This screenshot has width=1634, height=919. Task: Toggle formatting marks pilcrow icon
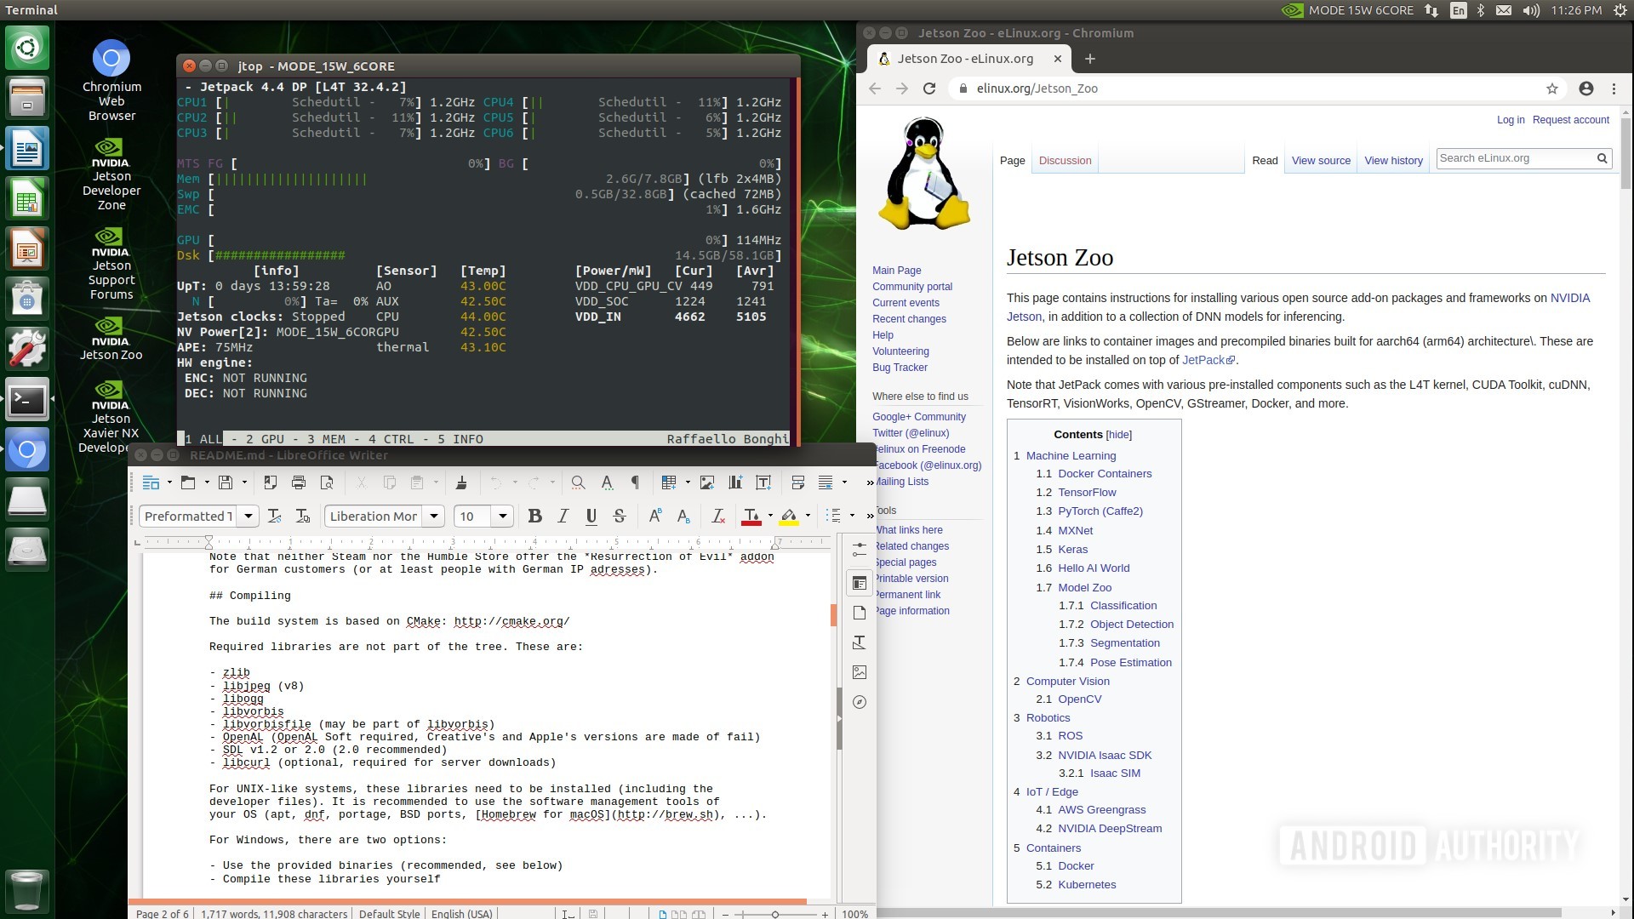(635, 482)
